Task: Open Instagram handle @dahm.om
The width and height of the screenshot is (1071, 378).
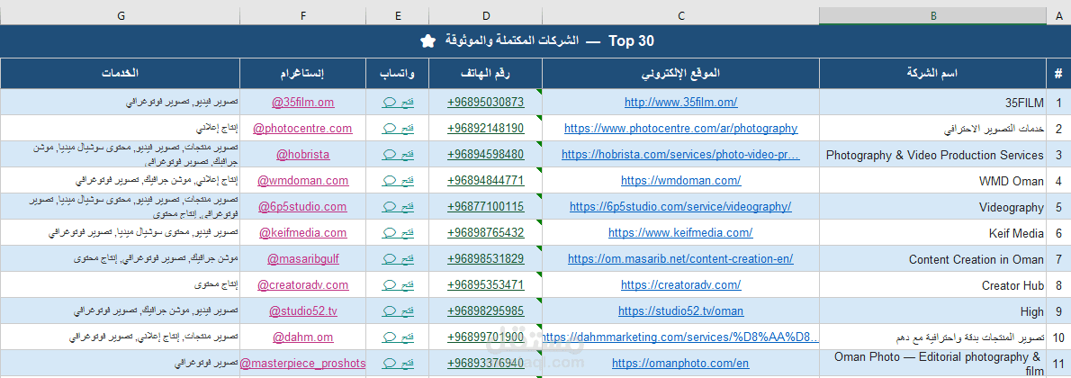Action: pyautogui.click(x=302, y=337)
